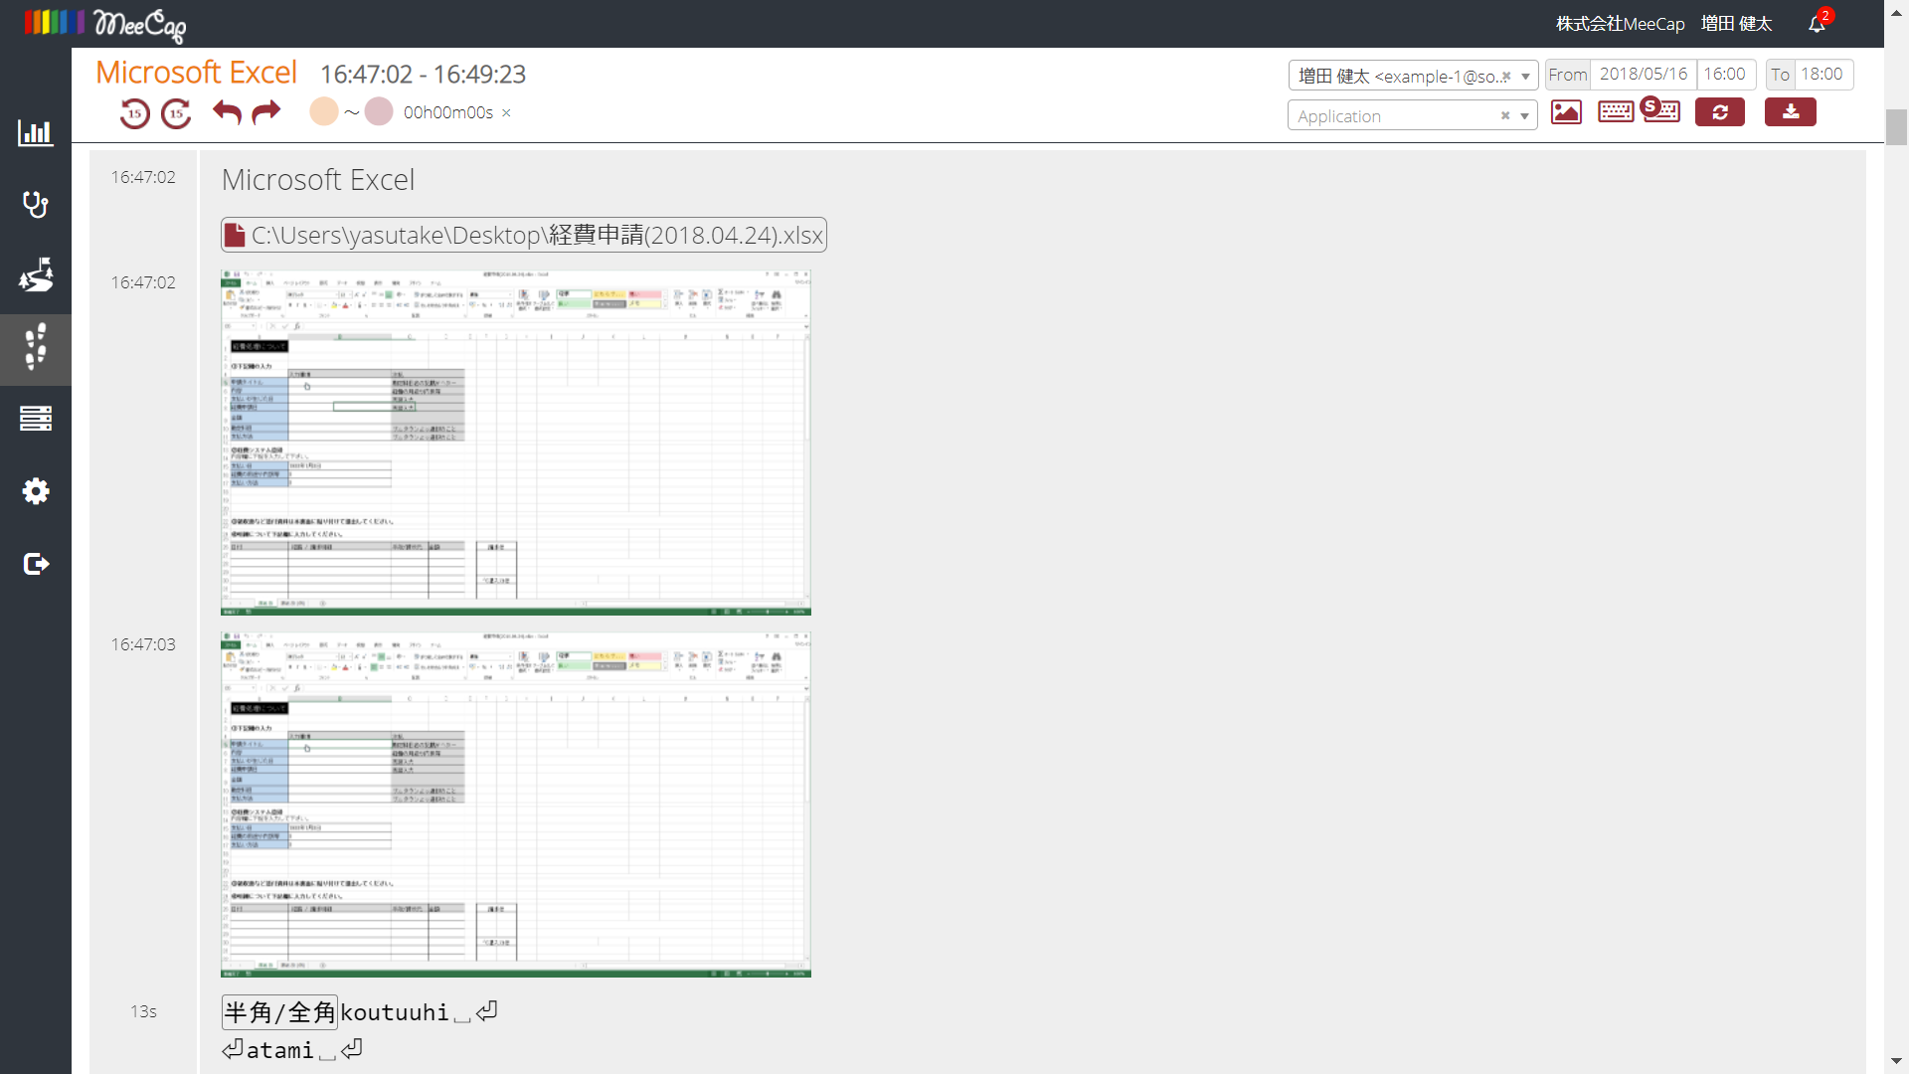Open the settings gear in sidebar
This screenshot has width=1909, height=1074.
coord(36,491)
